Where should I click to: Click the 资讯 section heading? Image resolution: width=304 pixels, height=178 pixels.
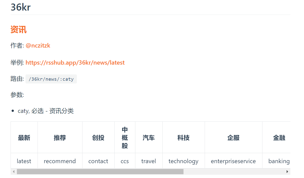pyautogui.click(x=18, y=30)
